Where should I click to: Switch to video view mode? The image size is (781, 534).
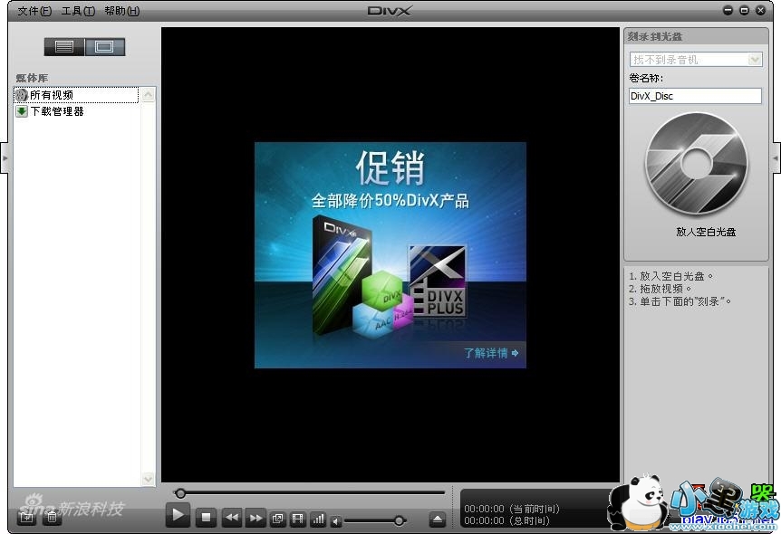(x=104, y=46)
